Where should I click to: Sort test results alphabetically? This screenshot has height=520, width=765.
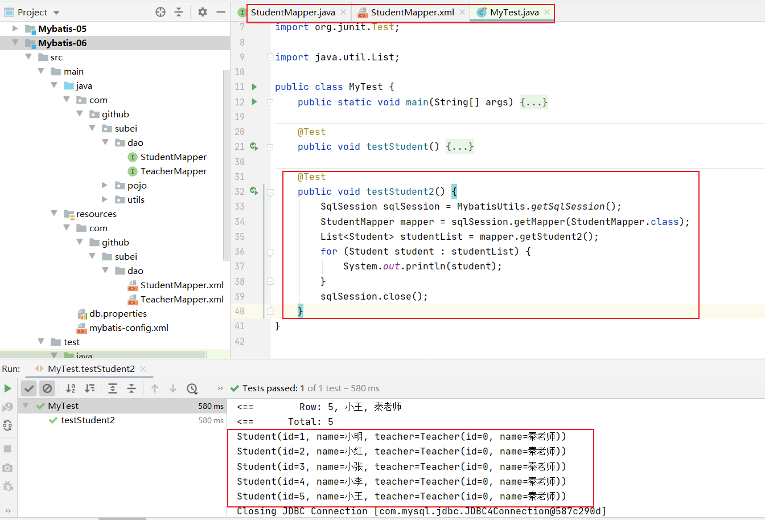71,388
